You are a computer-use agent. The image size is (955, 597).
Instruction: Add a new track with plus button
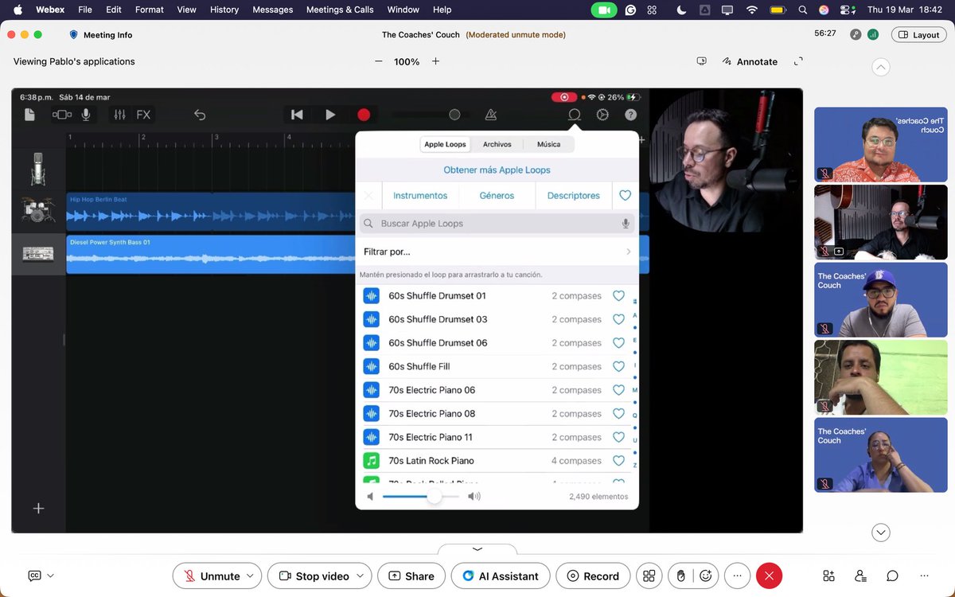coord(38,508)
